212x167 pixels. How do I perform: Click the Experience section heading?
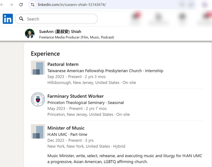pyautogui.click(x=45, y=54)
